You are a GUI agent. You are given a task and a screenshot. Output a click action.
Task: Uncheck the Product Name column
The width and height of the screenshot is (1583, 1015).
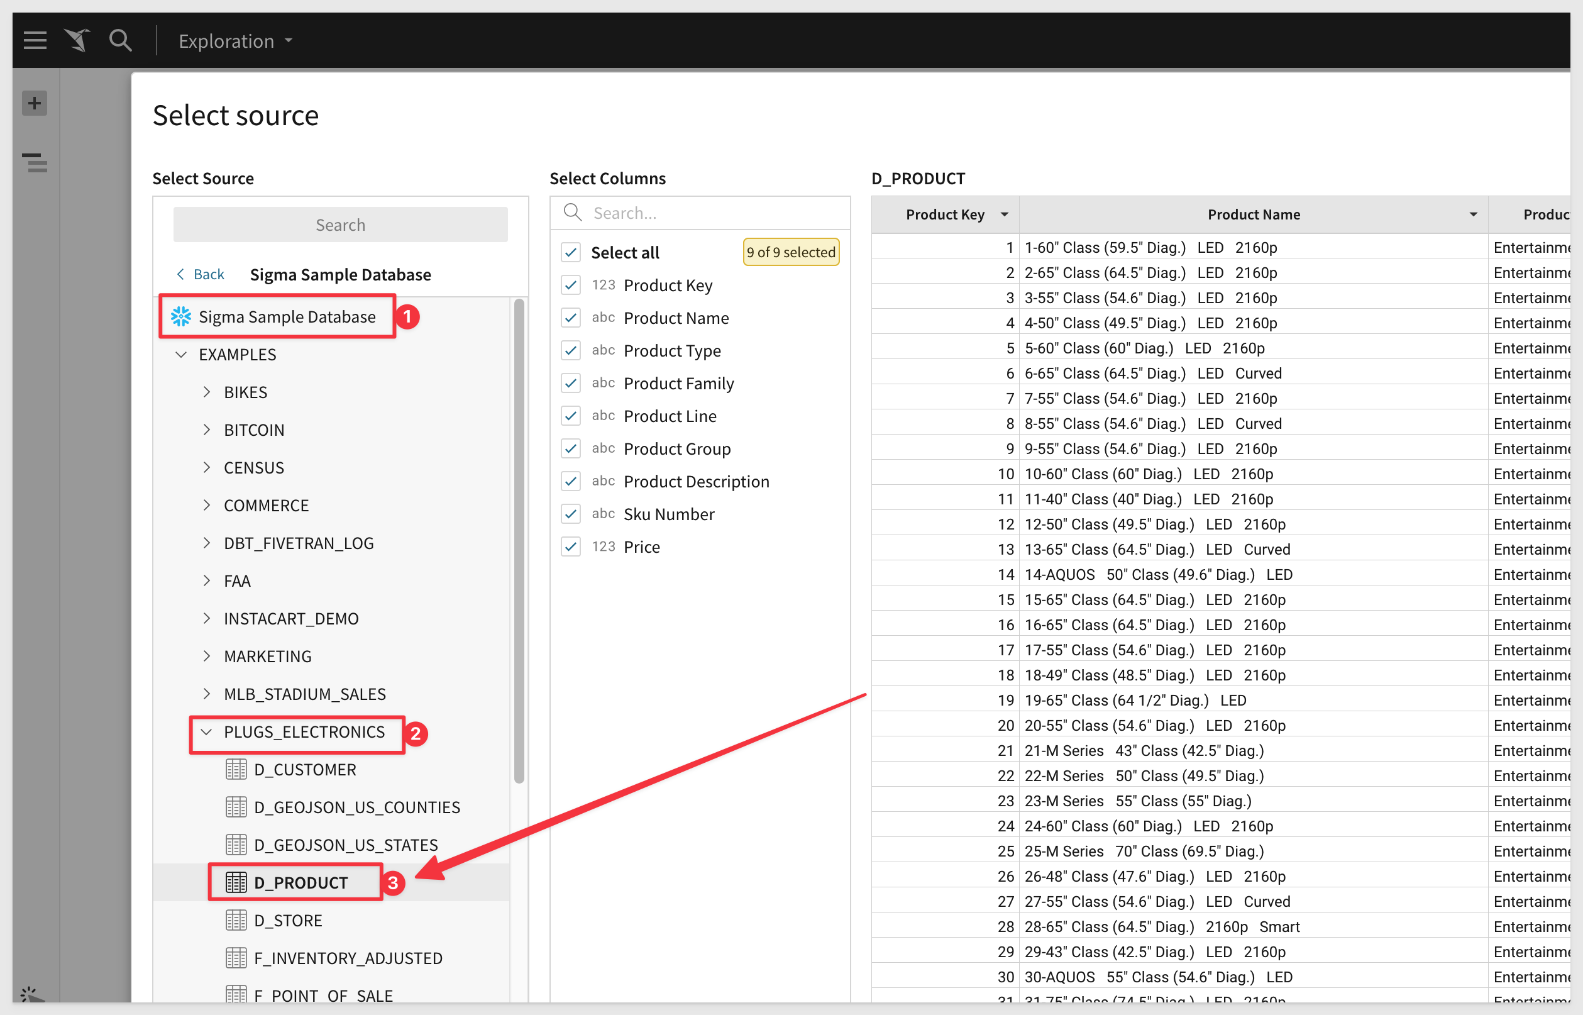(x=570, y=318)
